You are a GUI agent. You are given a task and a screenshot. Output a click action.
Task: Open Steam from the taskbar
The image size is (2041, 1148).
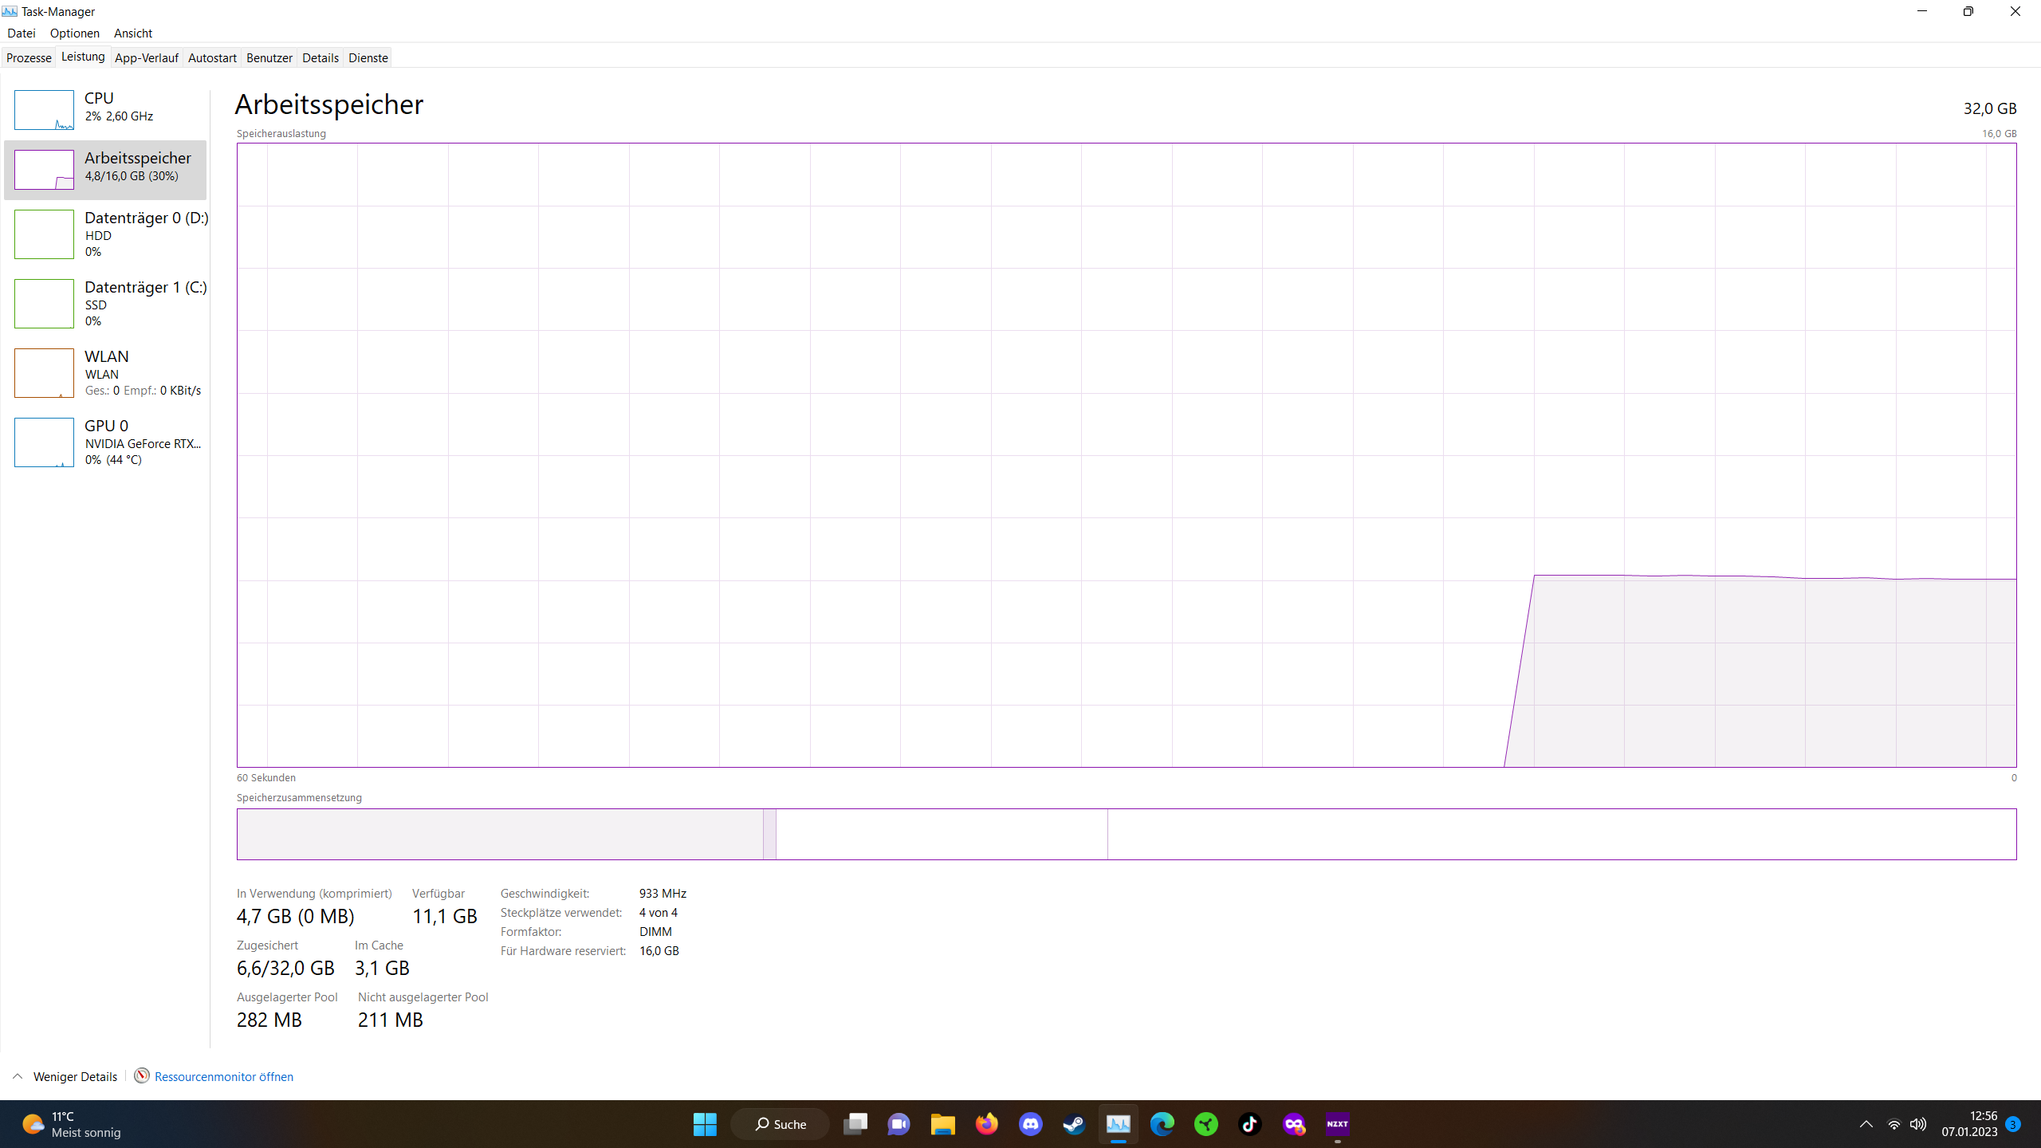pos(1074,1124)
